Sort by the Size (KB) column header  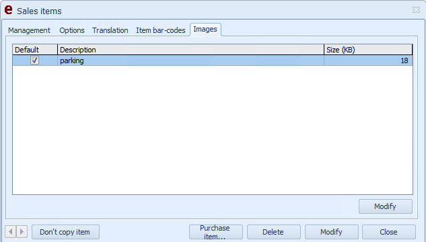(x=368, y=50)
